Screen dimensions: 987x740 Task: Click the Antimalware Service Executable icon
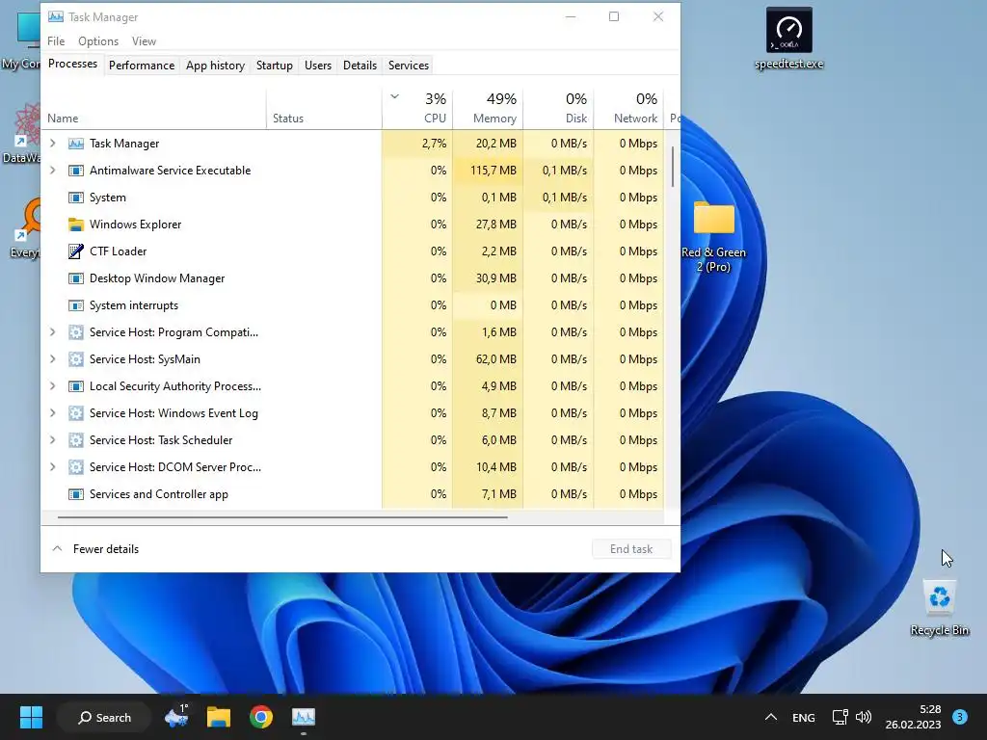pos(75,171)
